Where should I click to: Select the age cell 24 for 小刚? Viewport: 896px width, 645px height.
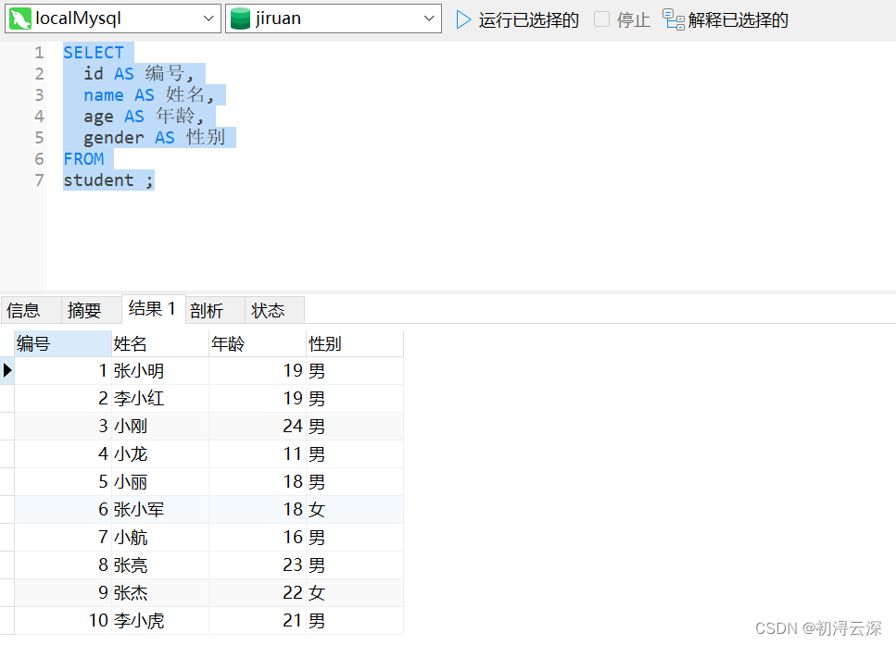[258, 427]
